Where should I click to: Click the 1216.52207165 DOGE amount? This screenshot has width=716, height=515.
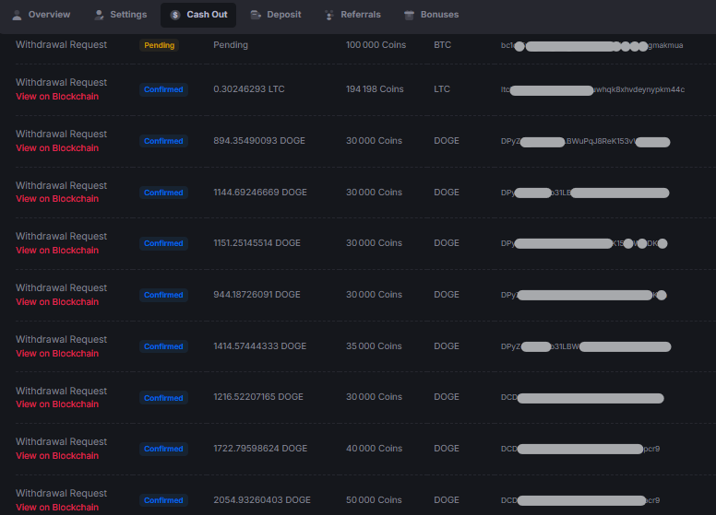pos(258,396)
